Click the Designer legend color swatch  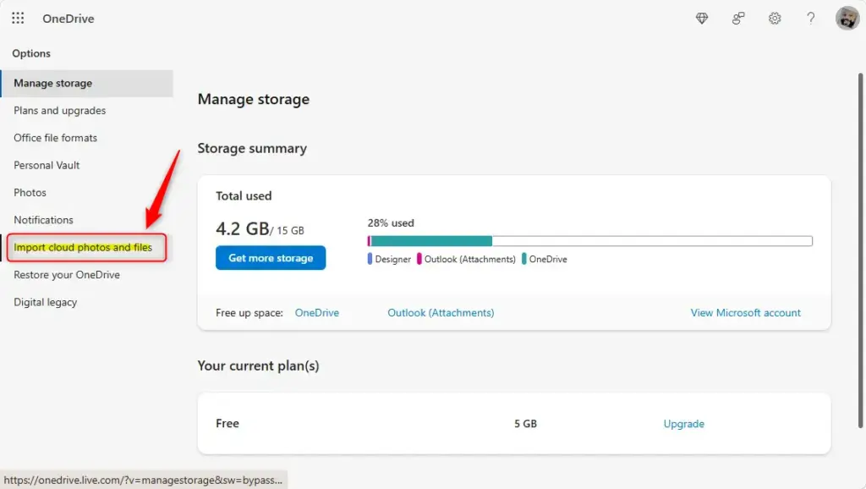click(370, 259)
